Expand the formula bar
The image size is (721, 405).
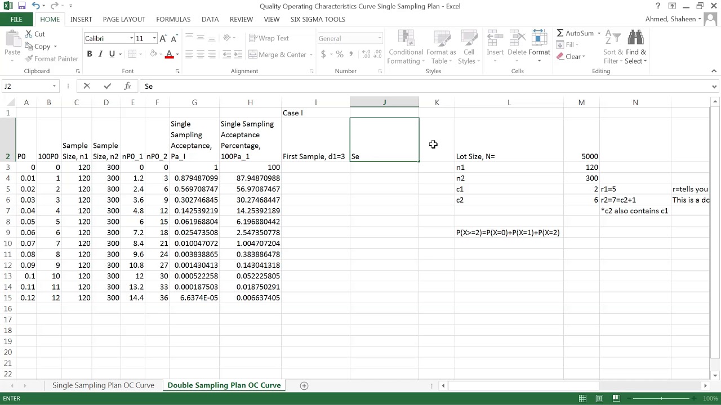pos(714,87)
